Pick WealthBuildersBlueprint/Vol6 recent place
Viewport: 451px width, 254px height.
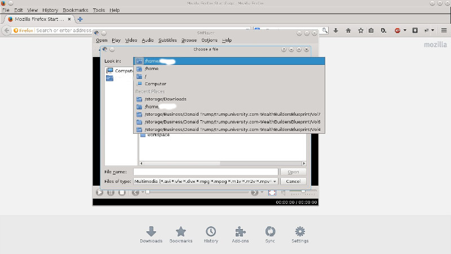coord(229,122)
